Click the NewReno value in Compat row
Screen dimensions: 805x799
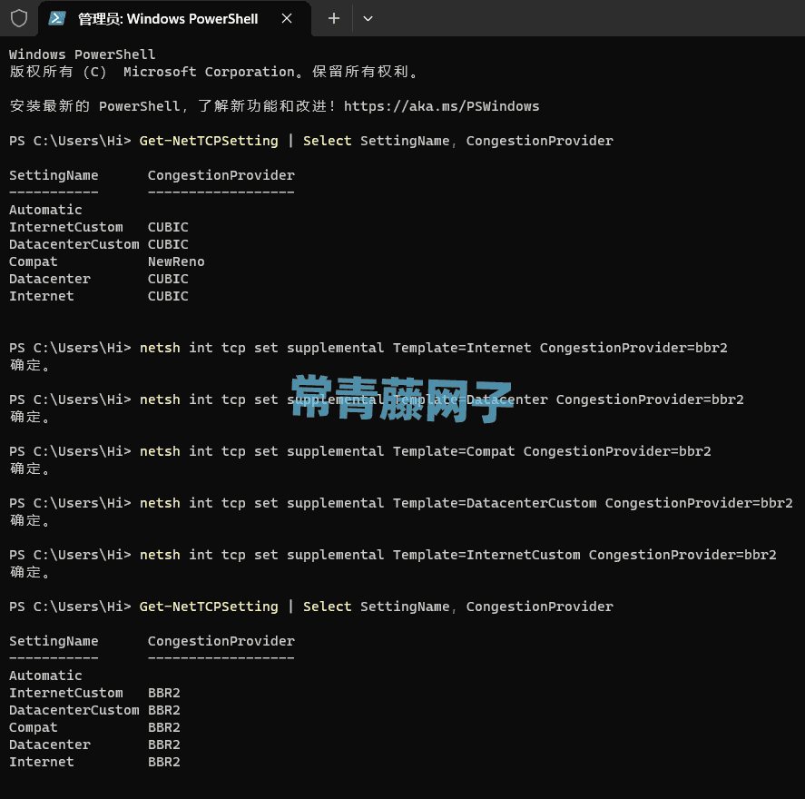coord(176,261)
